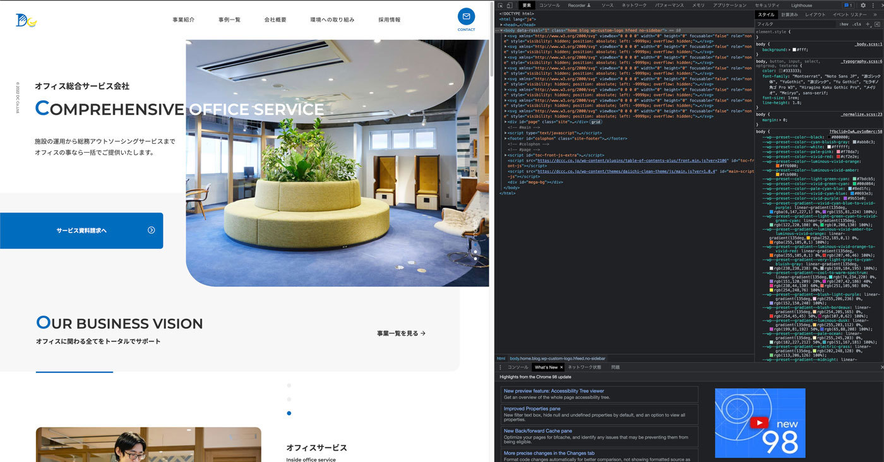Viewport: 884px width, 462px height.
Task: Open the ネットワーク tab
Action: point(634,5)
